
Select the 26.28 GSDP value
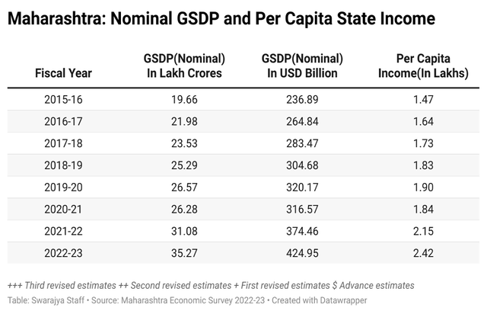183,207
